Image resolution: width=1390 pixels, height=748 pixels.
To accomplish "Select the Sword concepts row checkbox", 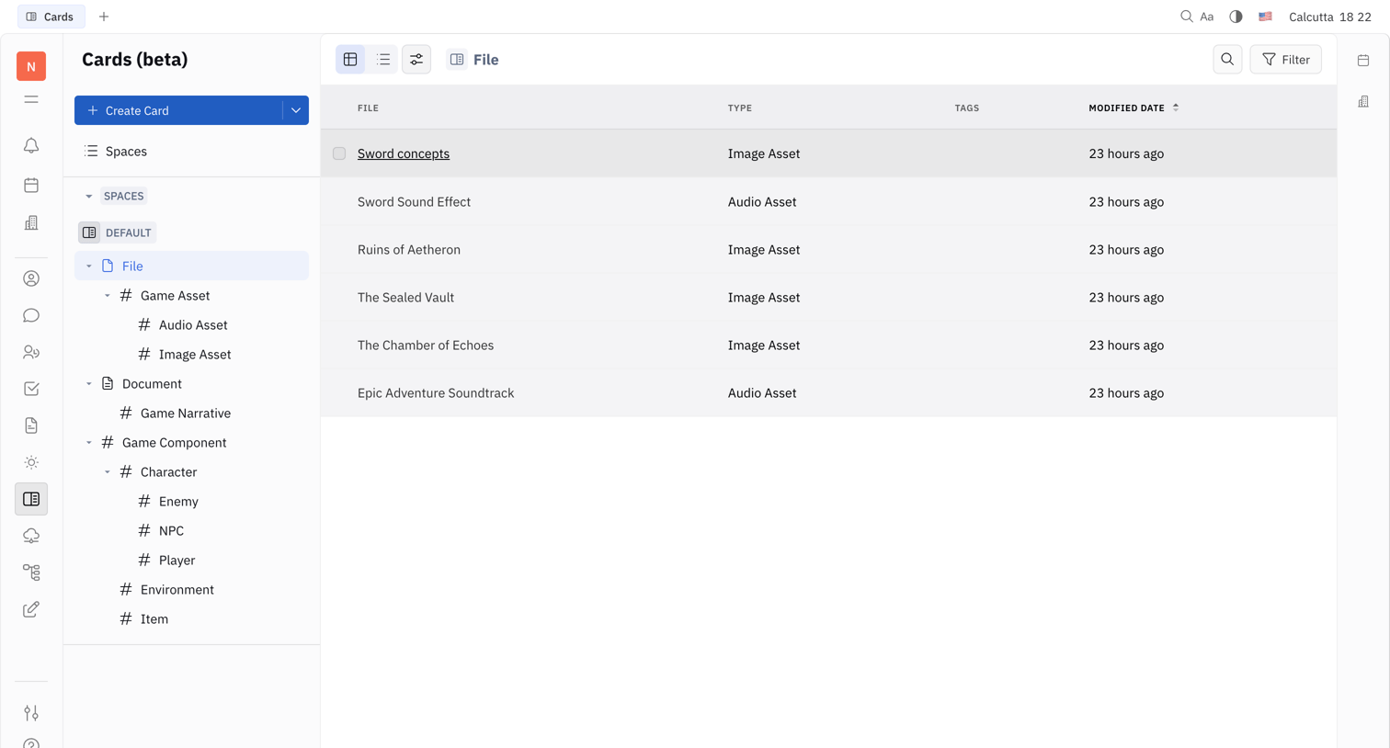I will click(x=339, y=153).
